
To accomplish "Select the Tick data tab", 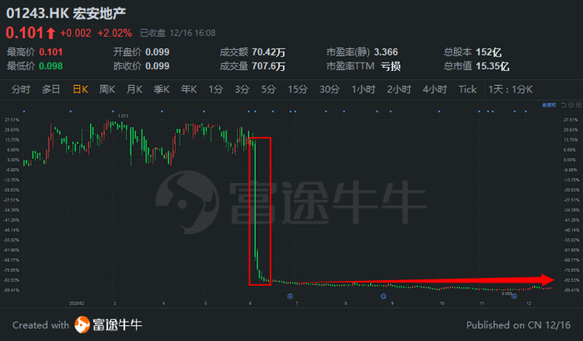I will tap(467, 89).
